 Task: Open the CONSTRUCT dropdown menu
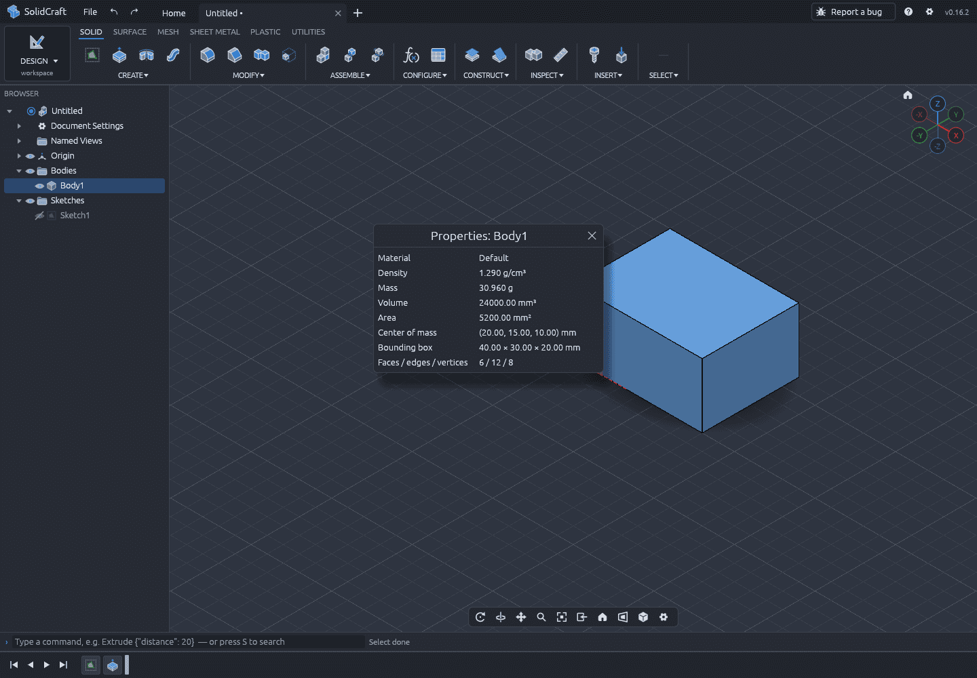pyautogui.click(x=486, y=75)
